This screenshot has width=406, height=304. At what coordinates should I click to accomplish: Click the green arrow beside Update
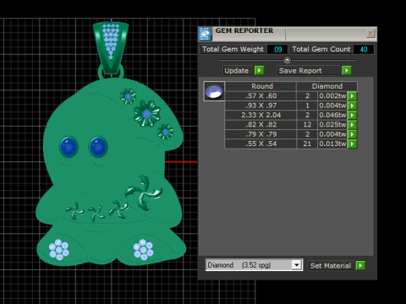259,70
